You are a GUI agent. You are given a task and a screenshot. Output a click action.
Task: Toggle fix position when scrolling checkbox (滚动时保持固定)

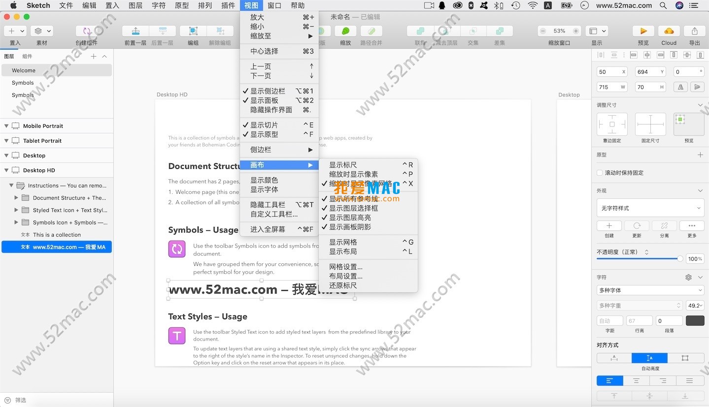600,173
